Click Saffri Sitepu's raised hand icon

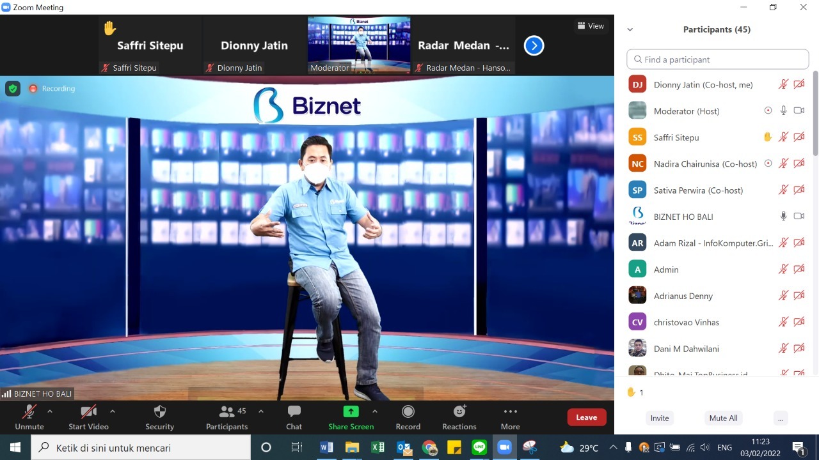coord(768,137)
